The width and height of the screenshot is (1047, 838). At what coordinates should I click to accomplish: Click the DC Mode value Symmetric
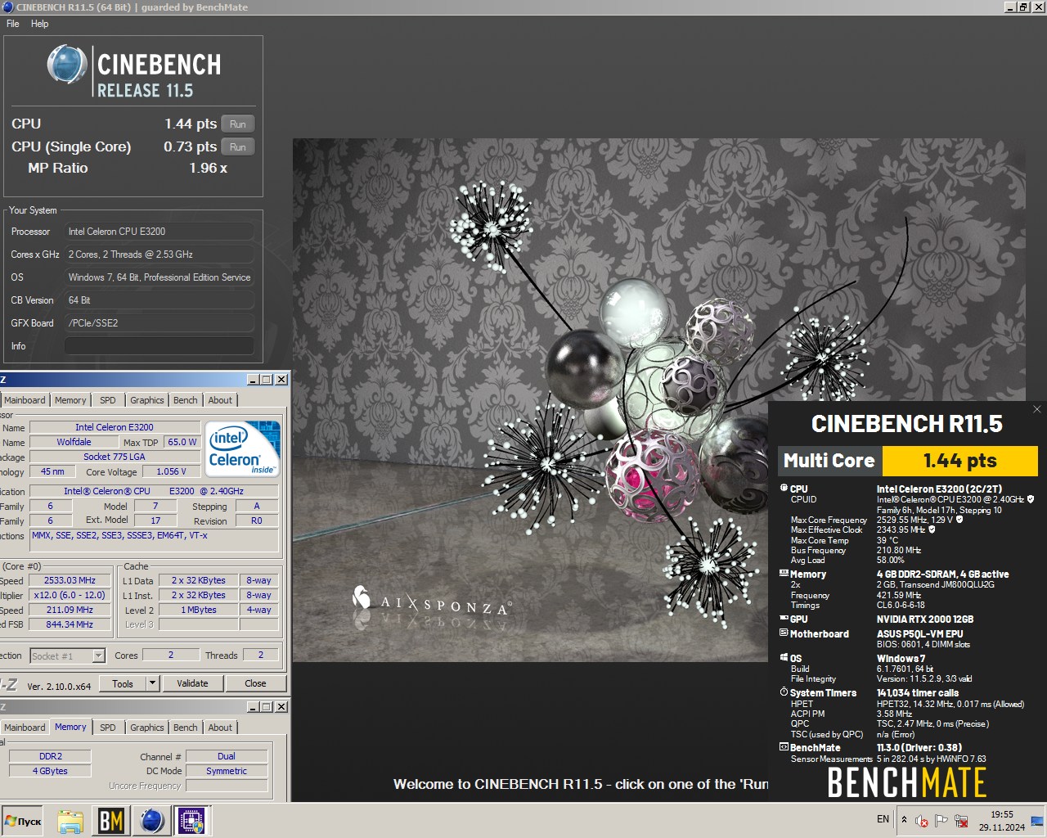coord(227,771)
